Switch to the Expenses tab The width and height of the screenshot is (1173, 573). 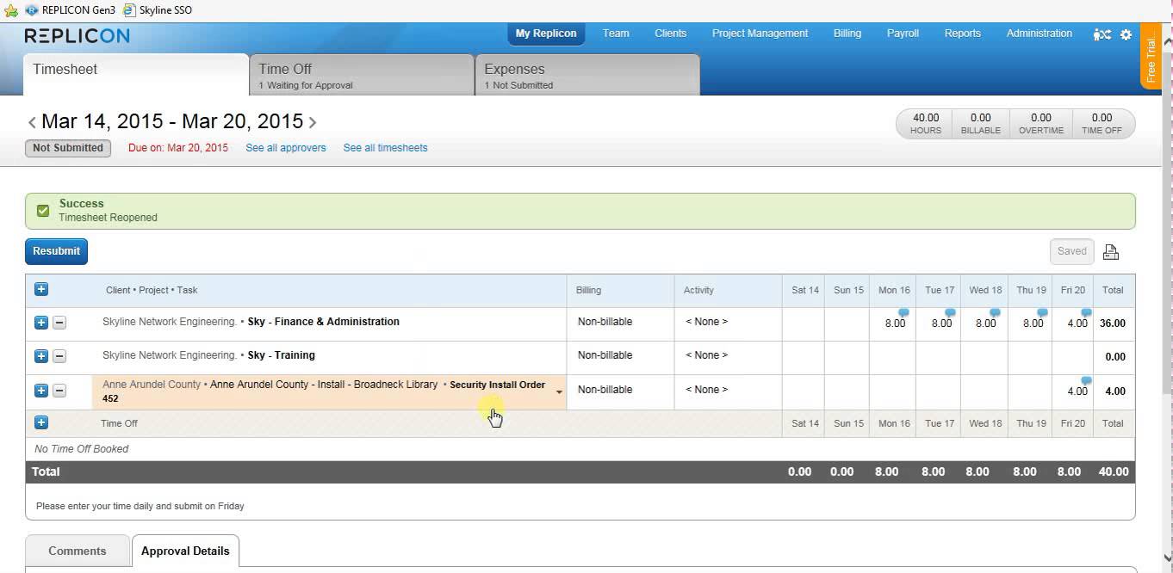pyautogui.click(x=587, y=75)
